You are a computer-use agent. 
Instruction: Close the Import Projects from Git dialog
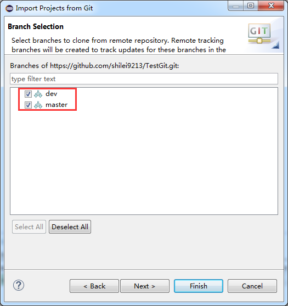click(x=271, y=6)
